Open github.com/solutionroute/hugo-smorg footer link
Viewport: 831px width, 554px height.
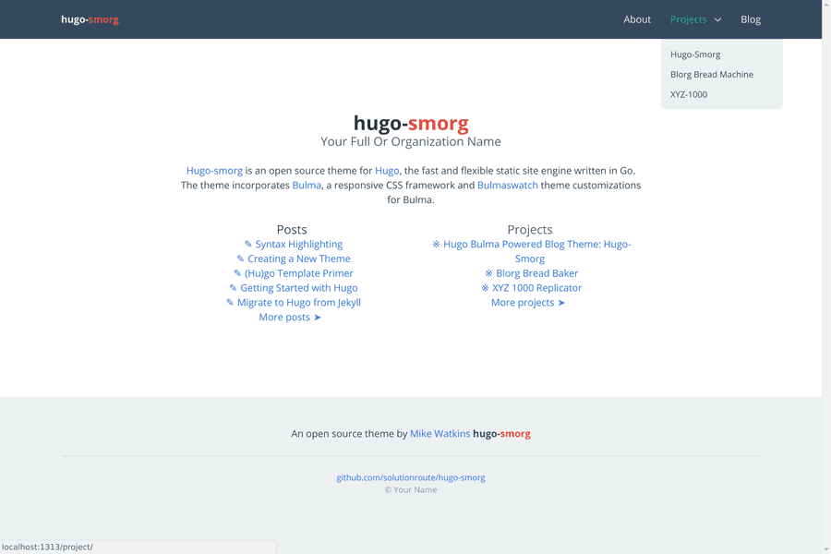(411, 477)
